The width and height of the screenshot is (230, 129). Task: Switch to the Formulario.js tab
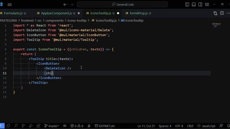coord(13,13)
